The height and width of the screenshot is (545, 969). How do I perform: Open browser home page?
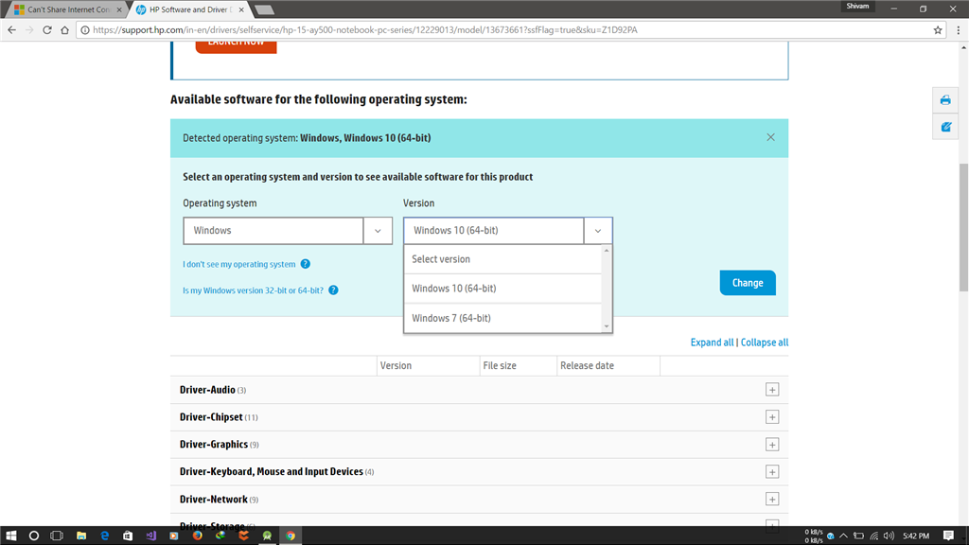click(x=65, y=29)
